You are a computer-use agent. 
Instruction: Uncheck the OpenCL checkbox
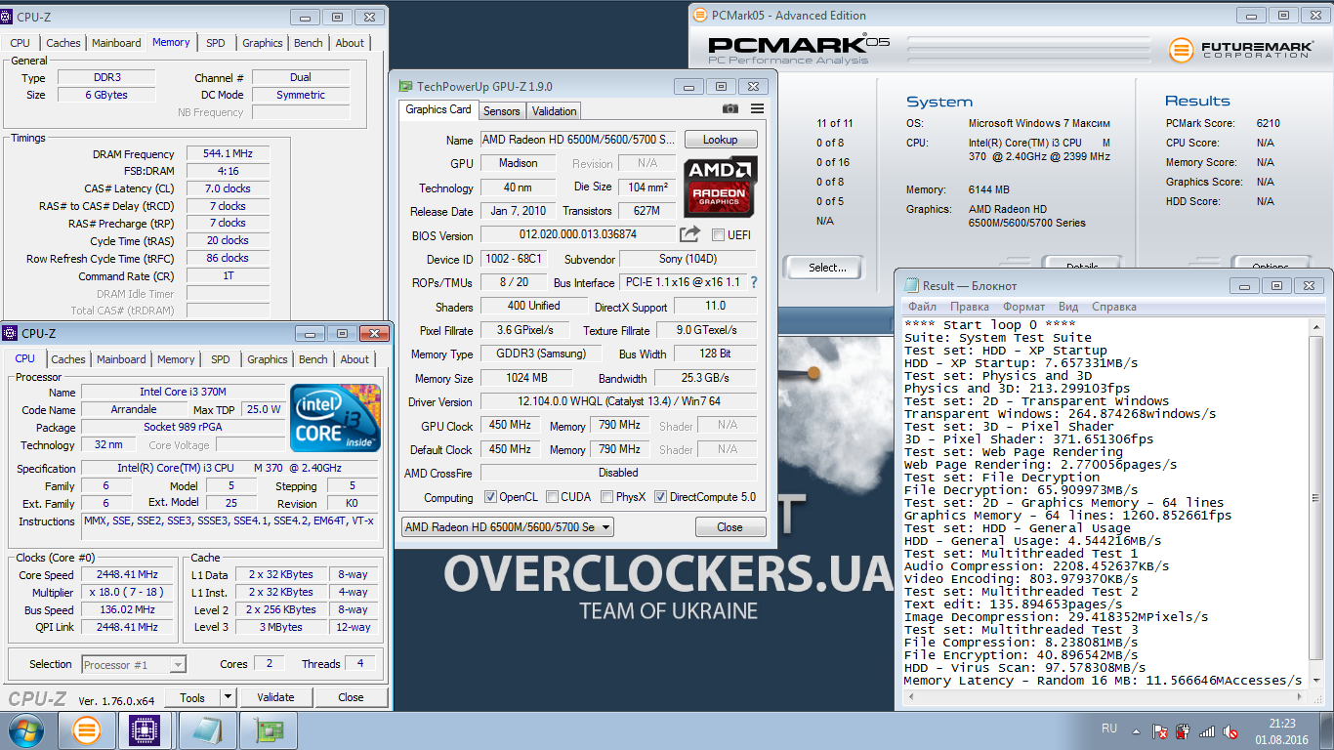coord(491,497)
